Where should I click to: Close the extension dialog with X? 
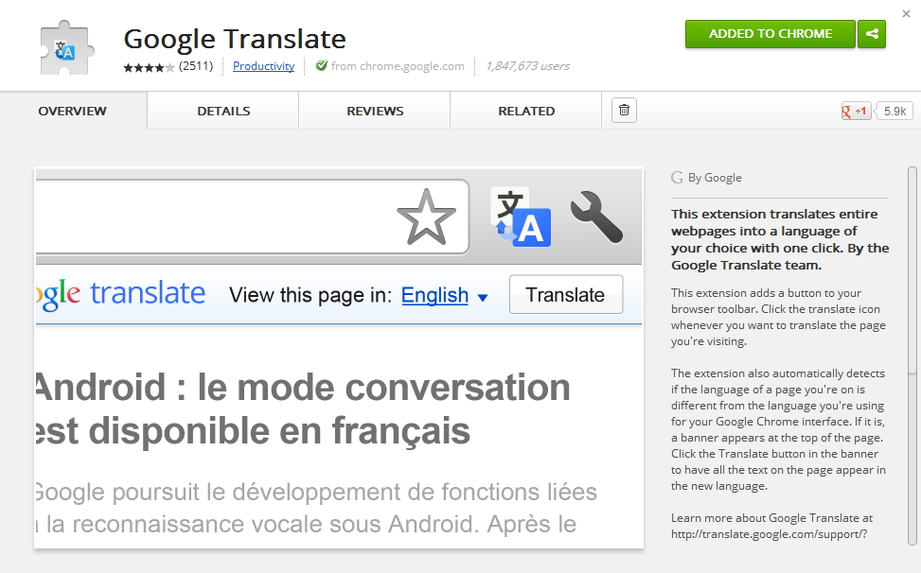(906, 13)
